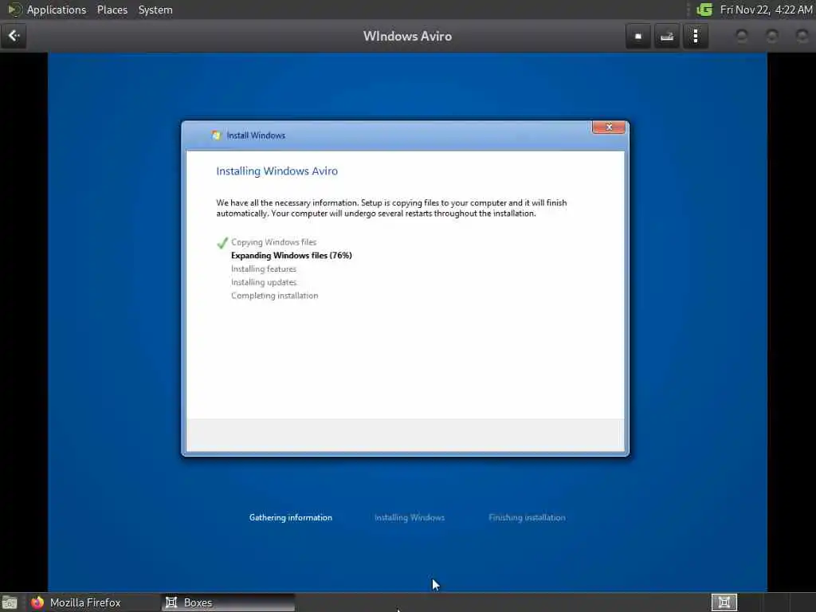Click the 'Install Windows' dialog title text

tap(256, 135)
